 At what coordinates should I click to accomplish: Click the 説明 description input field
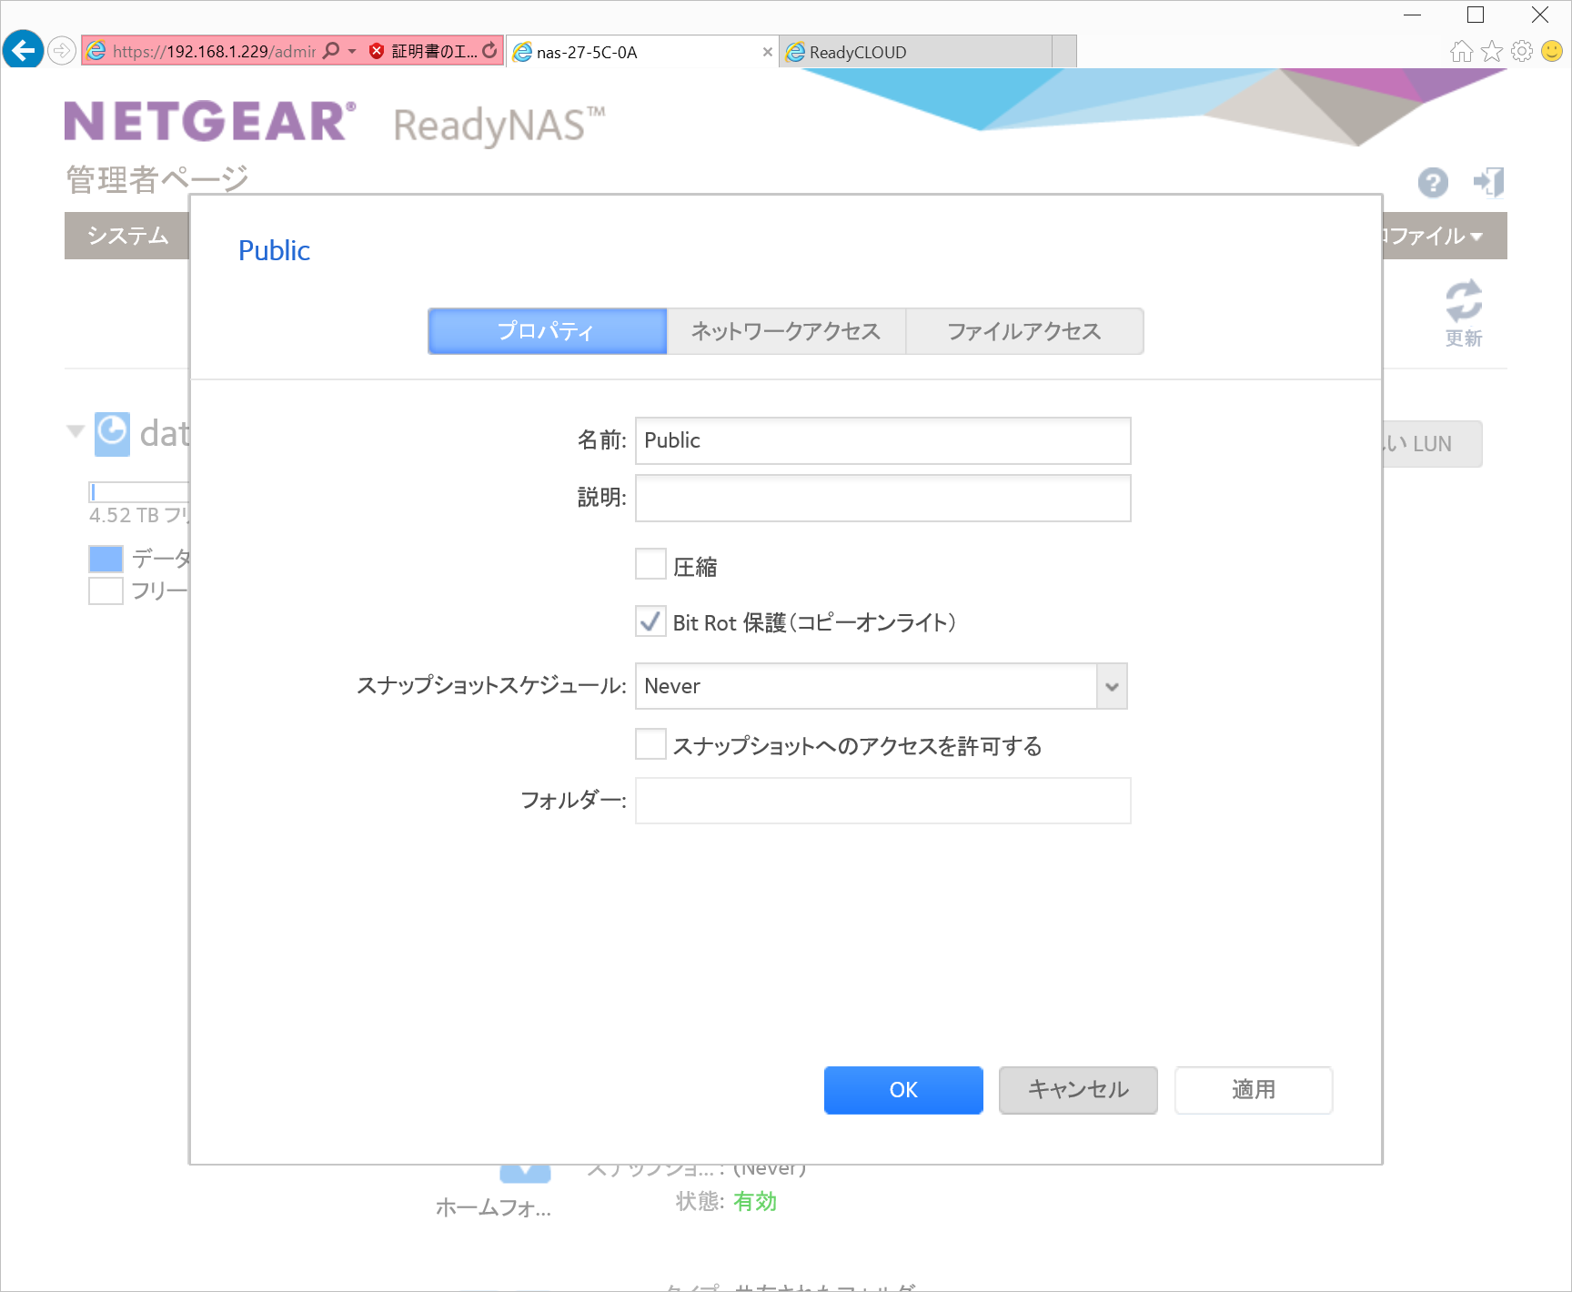point(882,498)
